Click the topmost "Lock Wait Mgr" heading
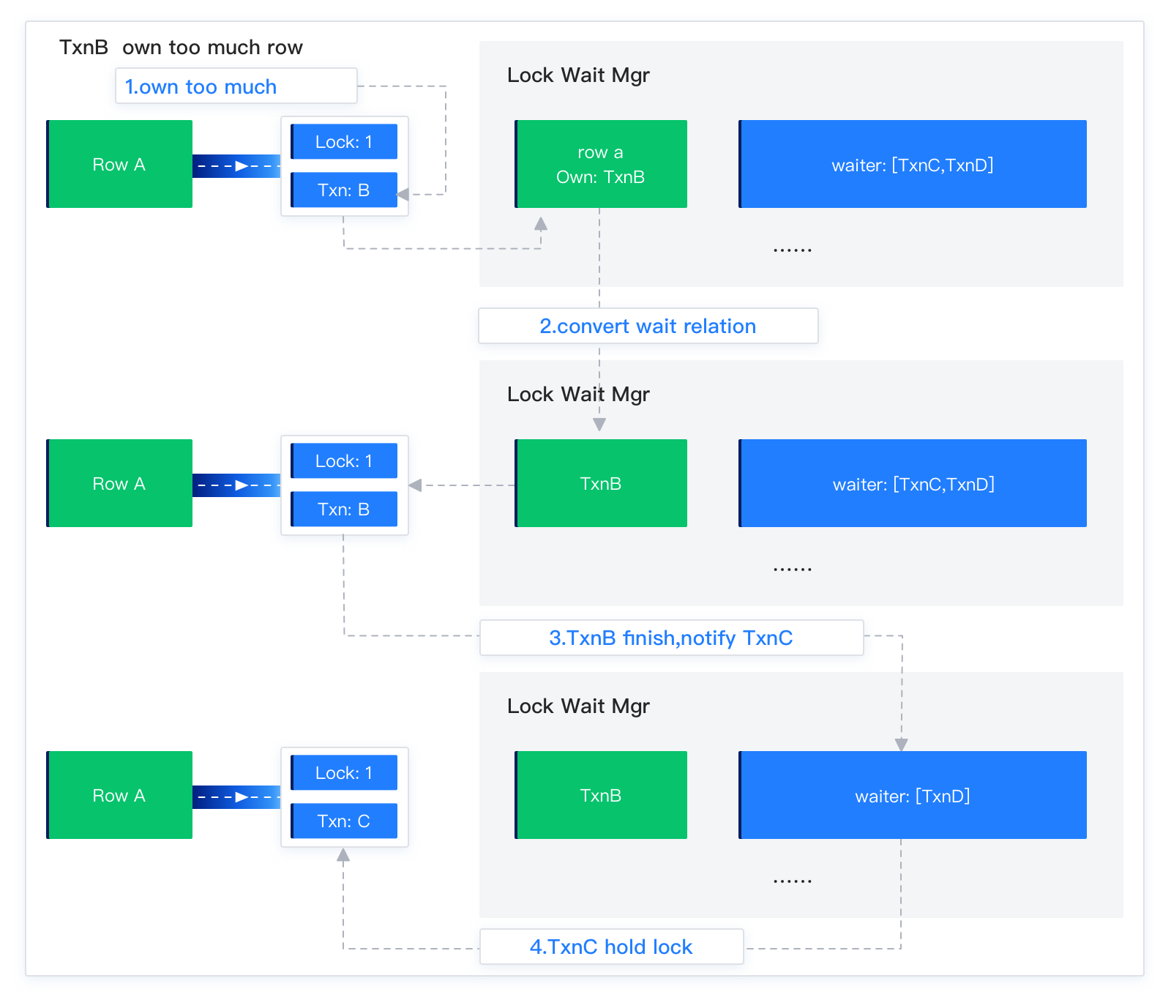The height and width of the screenshot is (1000, 1171). click(x=578, y=75)
